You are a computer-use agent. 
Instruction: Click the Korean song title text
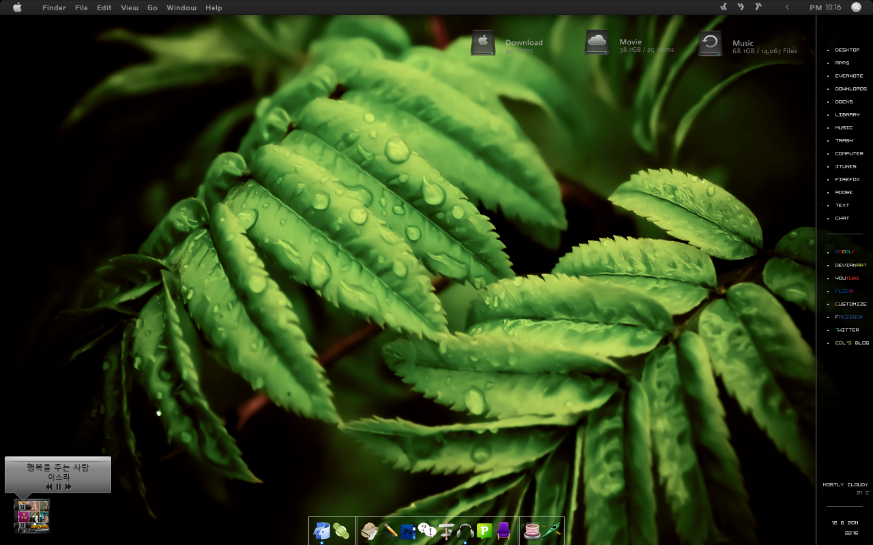click(x=58, y=467)
